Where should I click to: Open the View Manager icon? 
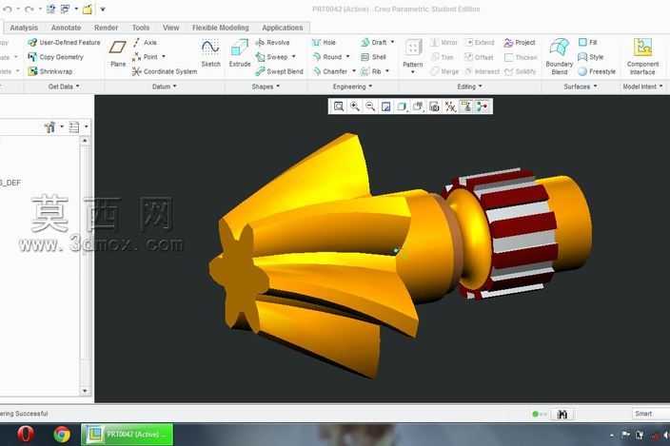pyautogui.click(x=434, y=107)
